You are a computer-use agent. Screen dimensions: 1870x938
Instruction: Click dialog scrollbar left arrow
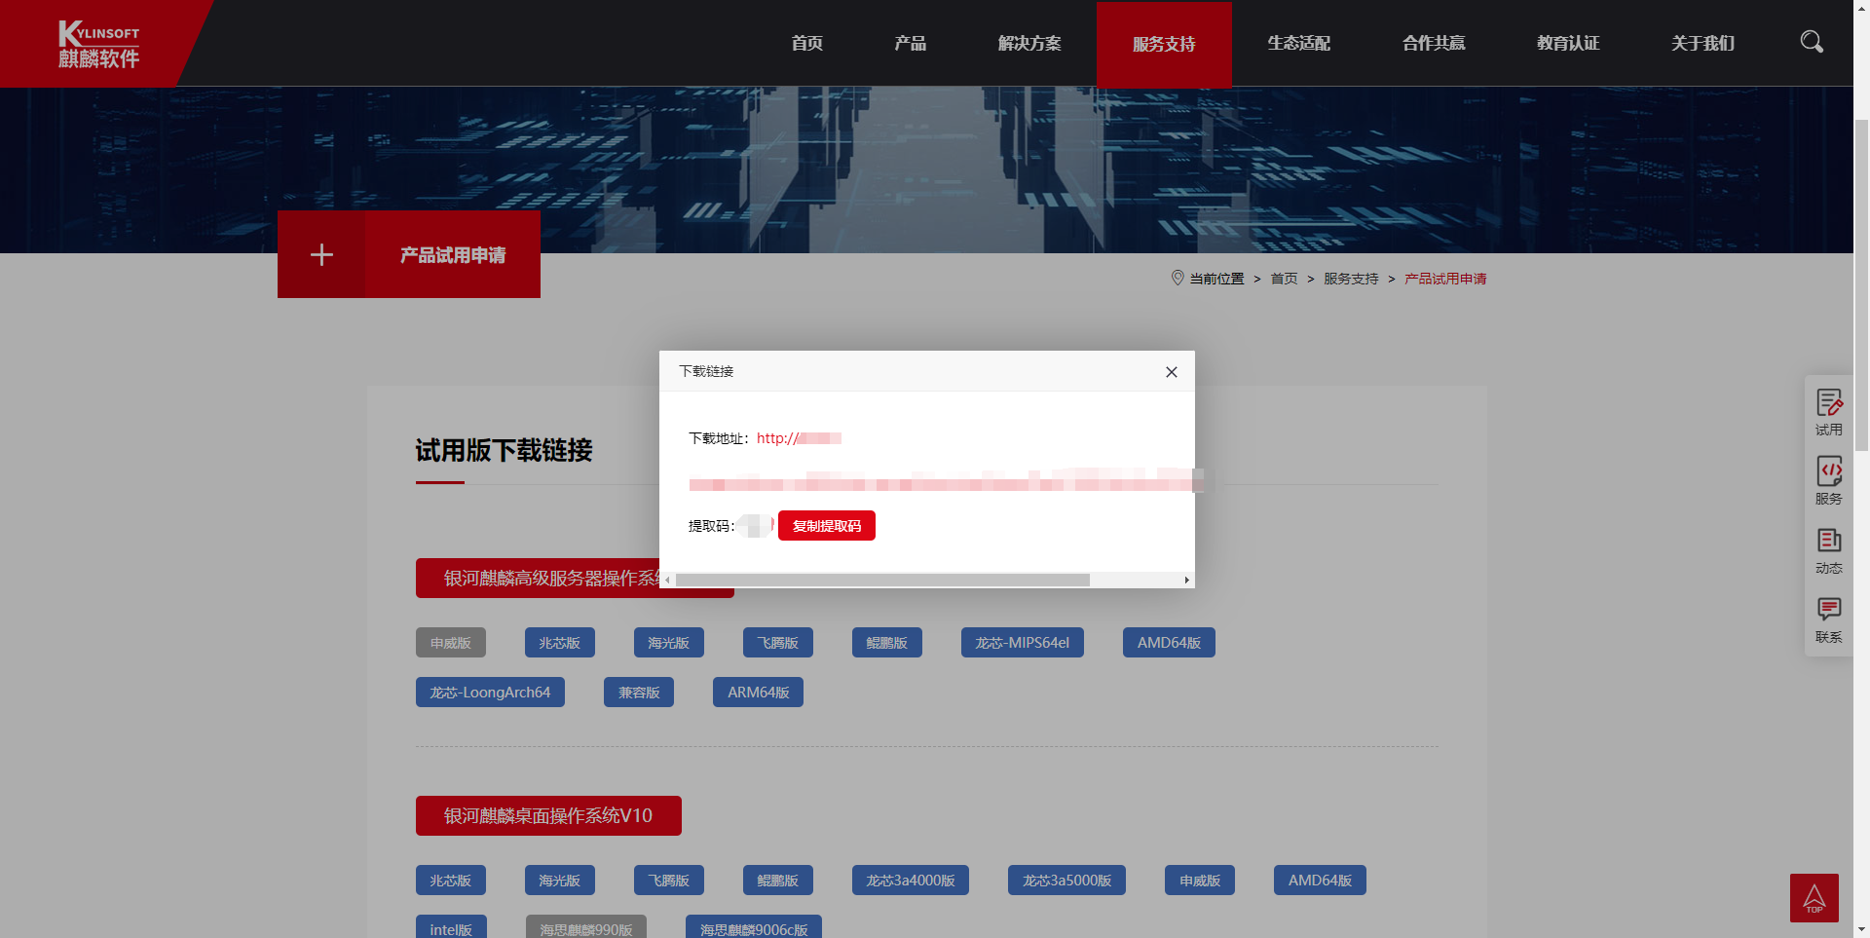pyautogui.click(x=667, y=580)
